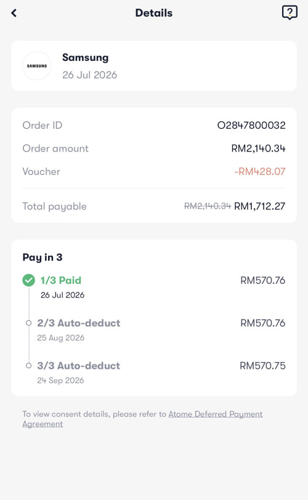Tap the Samsung merchant logo
The height and width of the screenshot is (500, 308).
[37, 66]
